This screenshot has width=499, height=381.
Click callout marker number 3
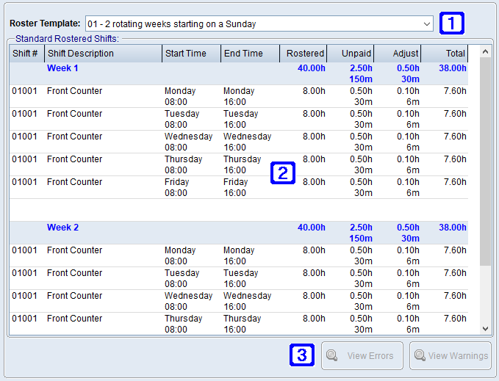303,356
